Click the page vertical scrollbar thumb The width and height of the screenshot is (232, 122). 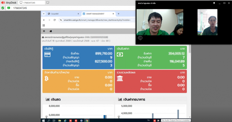point(190,49)
